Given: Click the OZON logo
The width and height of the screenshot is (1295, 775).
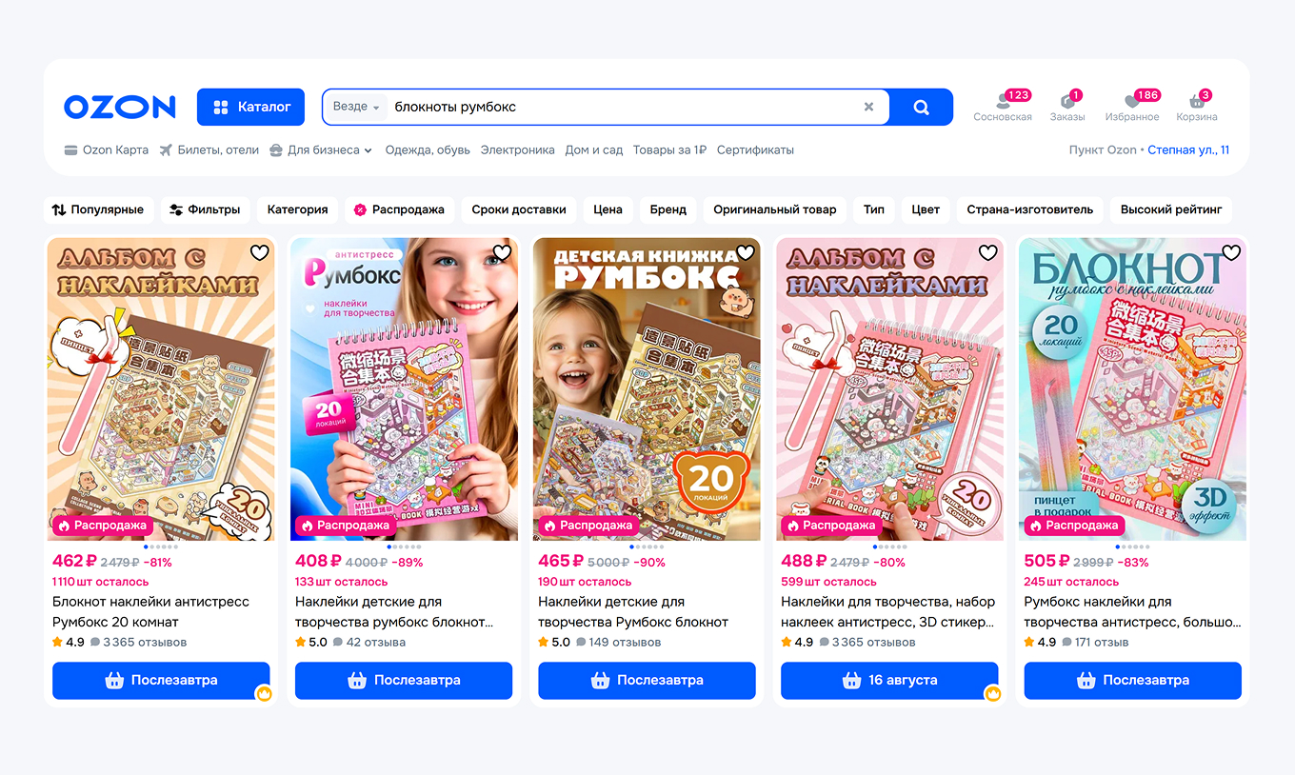Looking at the screenshot, I should point(120,107).
